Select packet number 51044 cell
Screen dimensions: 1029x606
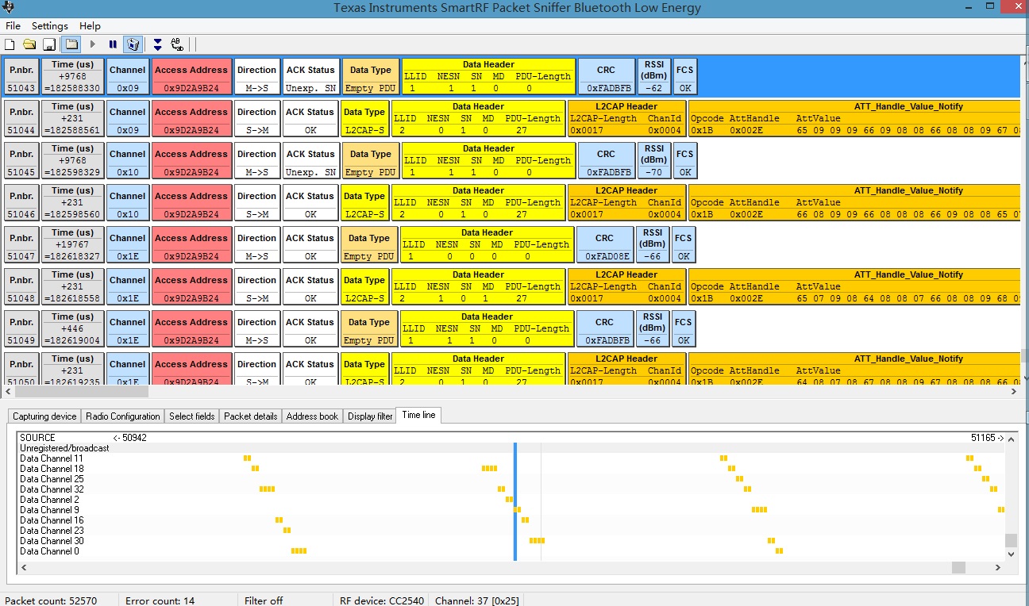pyautogui.click(x=21, y=119)
